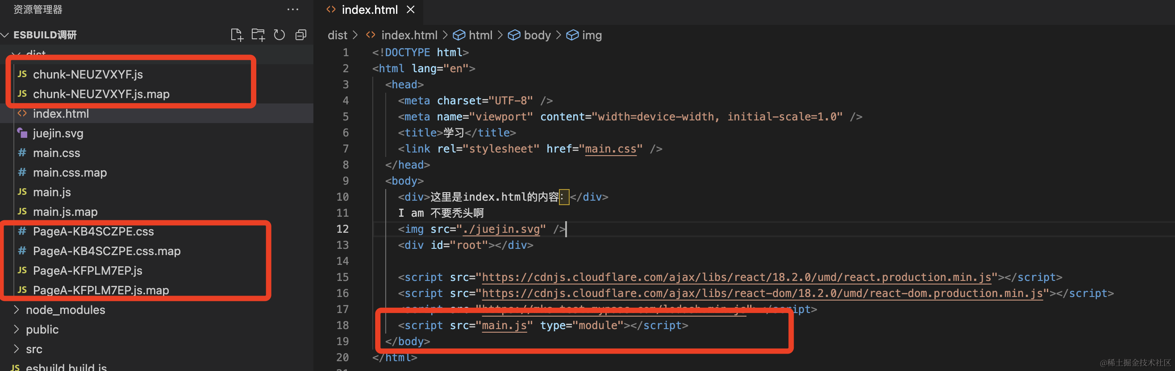Open PageA-KFPLM7EP.js file
1175x371 pixels.
tap(87, 270)
